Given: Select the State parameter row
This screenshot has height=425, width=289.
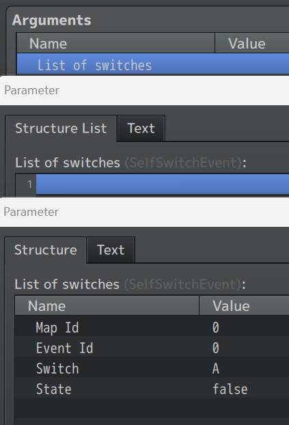Looking at the screenshot, I should 152,389.
